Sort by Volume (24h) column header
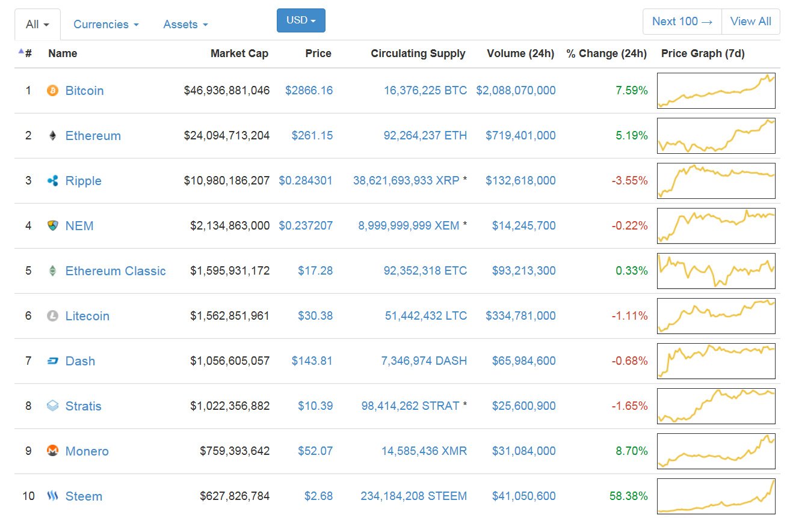The image size is (790, 518). coord(520,53)
